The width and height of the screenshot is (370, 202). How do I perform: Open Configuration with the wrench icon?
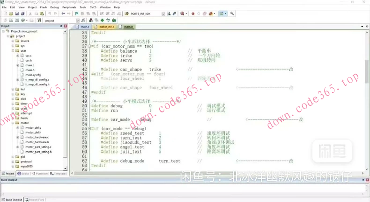point(232,14)
